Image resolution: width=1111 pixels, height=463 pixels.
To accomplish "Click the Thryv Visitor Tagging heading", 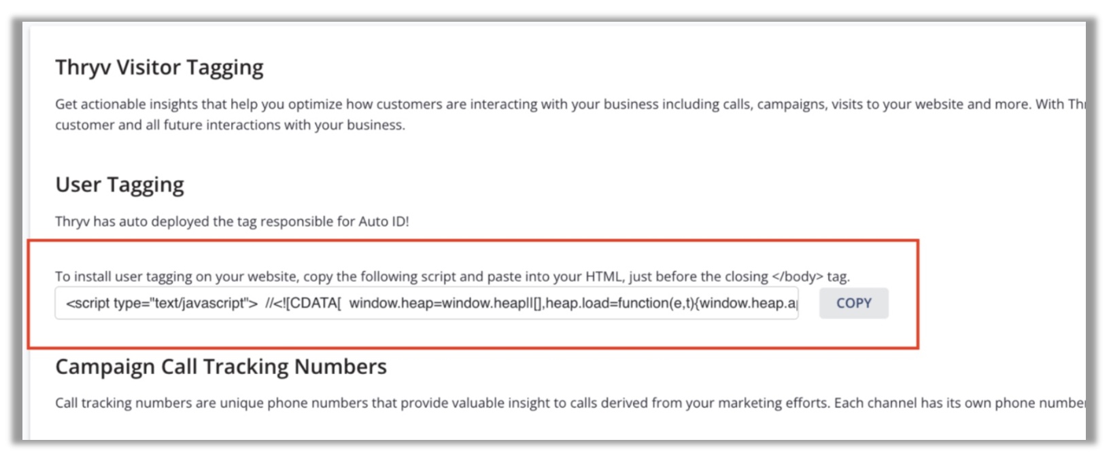I will tap(159, 68).
